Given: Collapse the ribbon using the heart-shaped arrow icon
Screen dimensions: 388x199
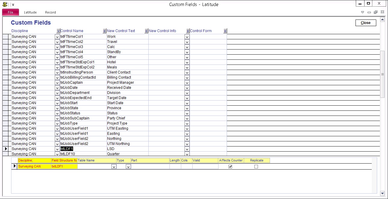Looking at the screenshot, I should (x=363, y=12).
